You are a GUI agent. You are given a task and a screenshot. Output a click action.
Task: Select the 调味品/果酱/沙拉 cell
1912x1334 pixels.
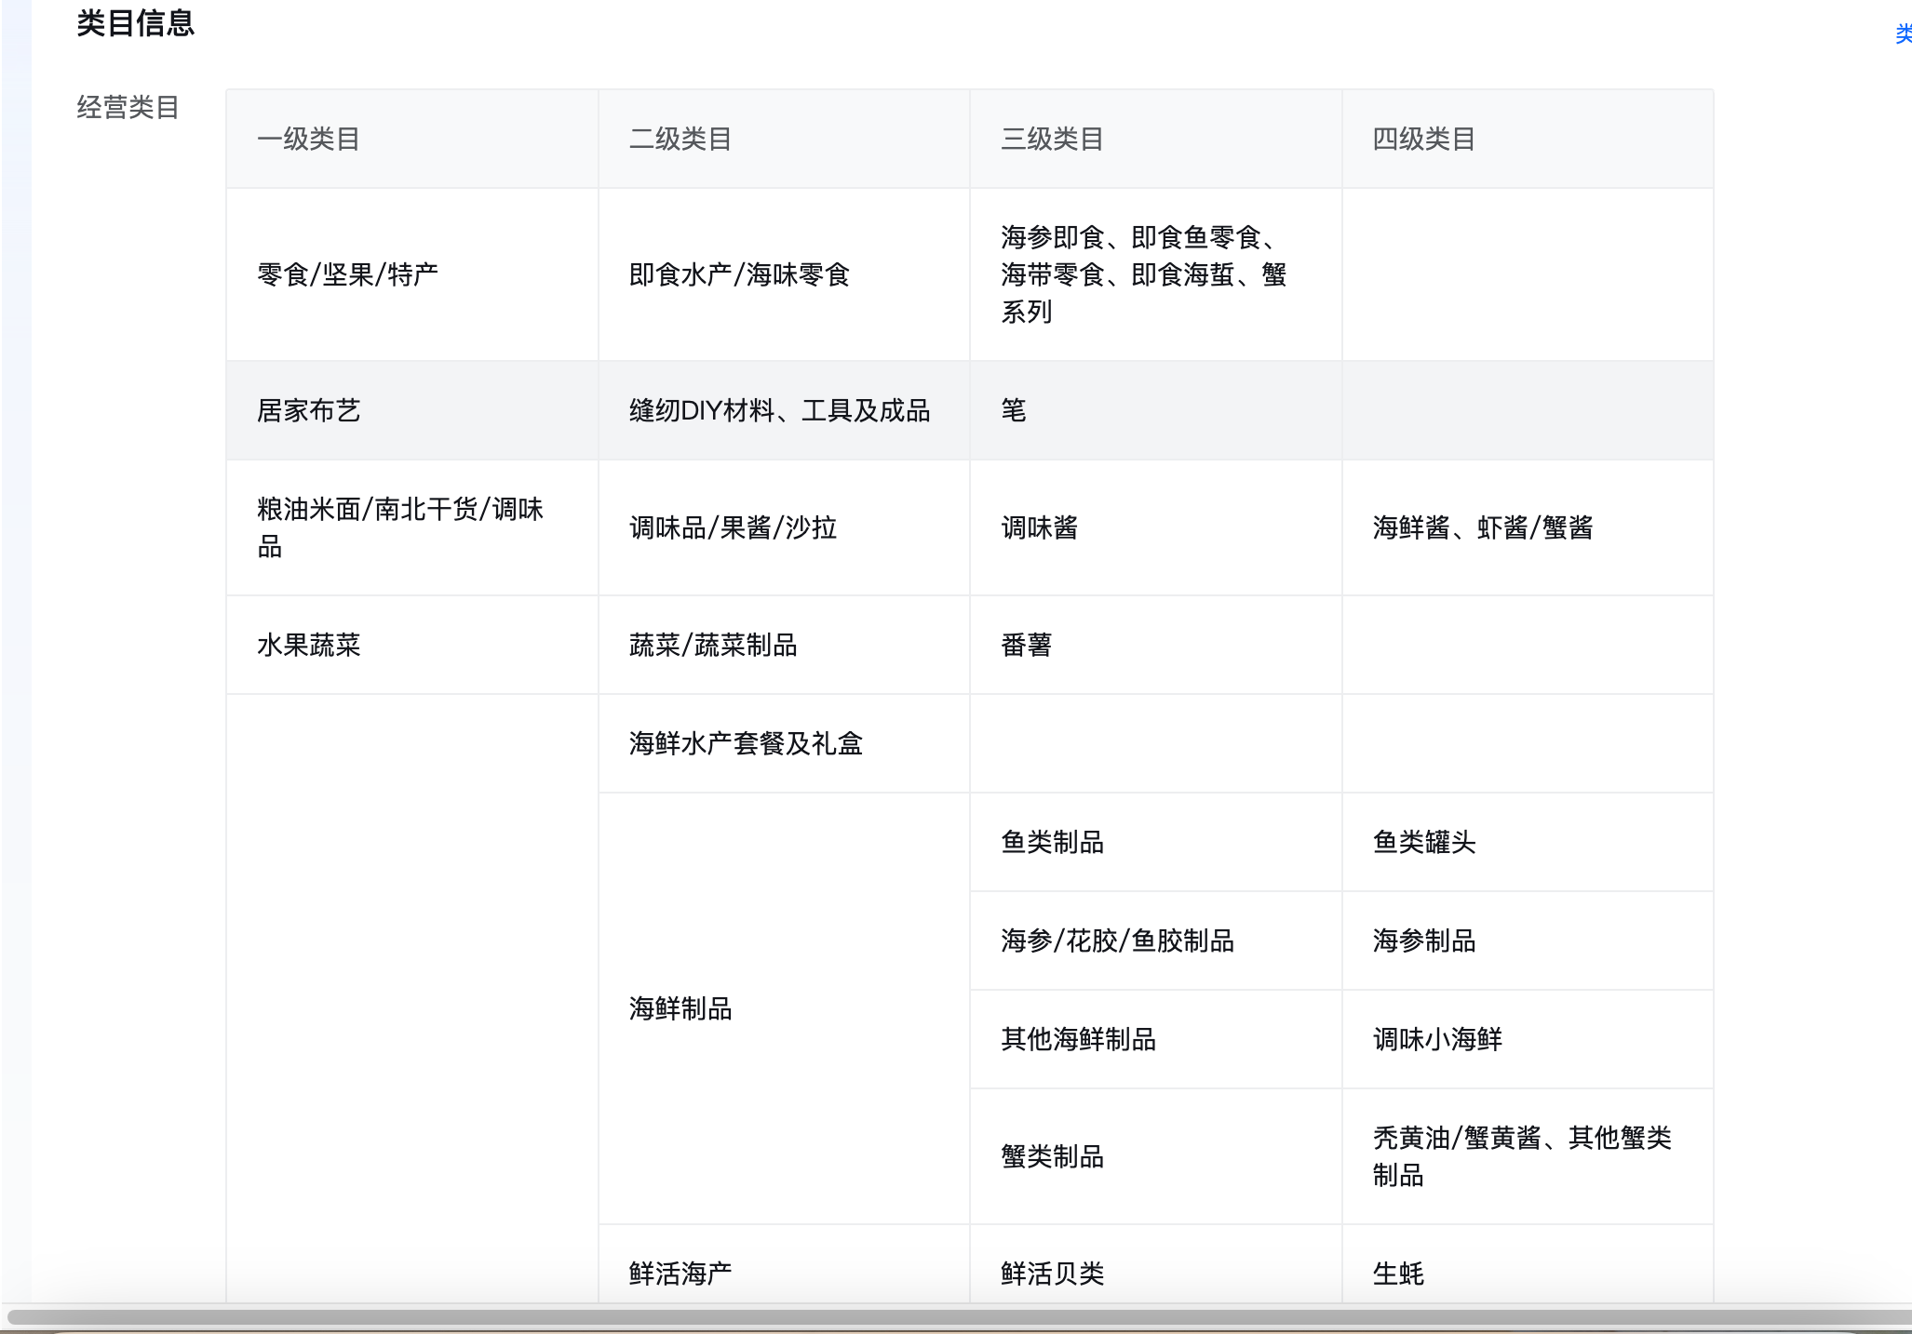tap(733, 527)
